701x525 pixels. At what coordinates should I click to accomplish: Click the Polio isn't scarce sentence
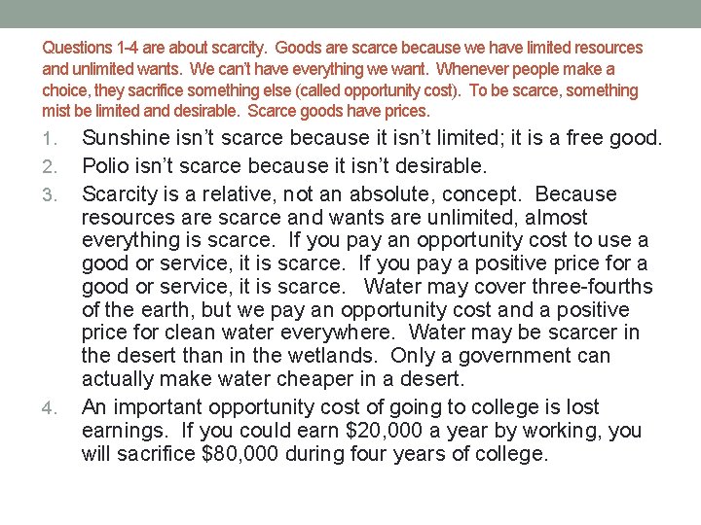284,166
